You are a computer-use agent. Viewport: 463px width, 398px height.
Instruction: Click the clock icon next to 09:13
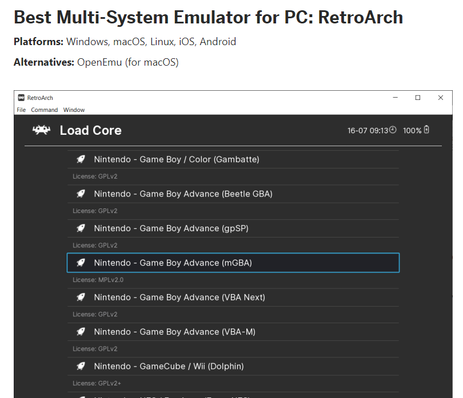click(393, 130)
